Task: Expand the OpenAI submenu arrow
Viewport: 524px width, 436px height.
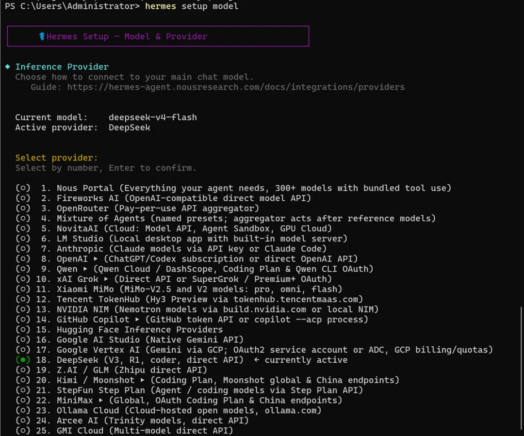Action: coord(96,259)
